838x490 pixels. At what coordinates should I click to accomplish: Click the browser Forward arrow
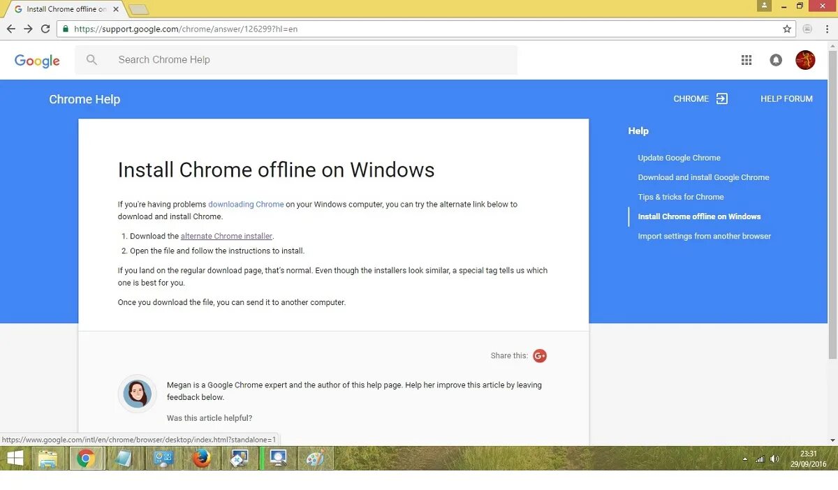tap(28, 29)
